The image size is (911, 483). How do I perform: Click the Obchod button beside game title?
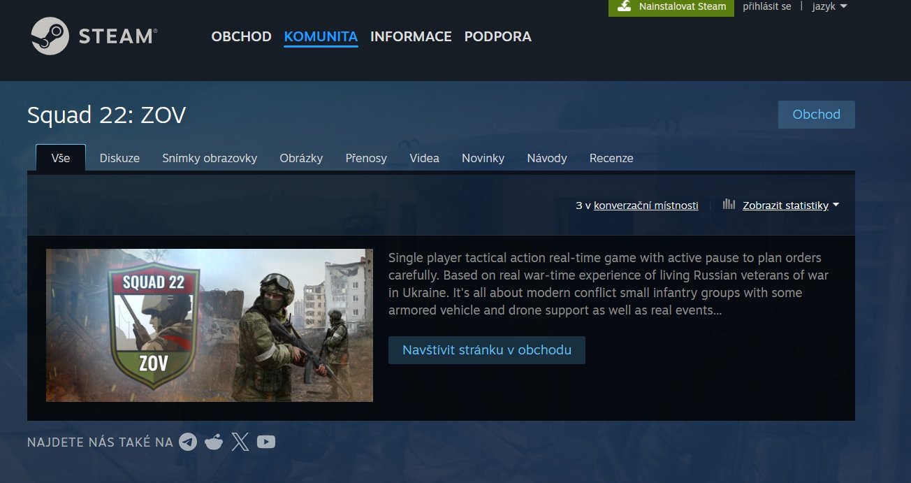click(x=816, y=115)
